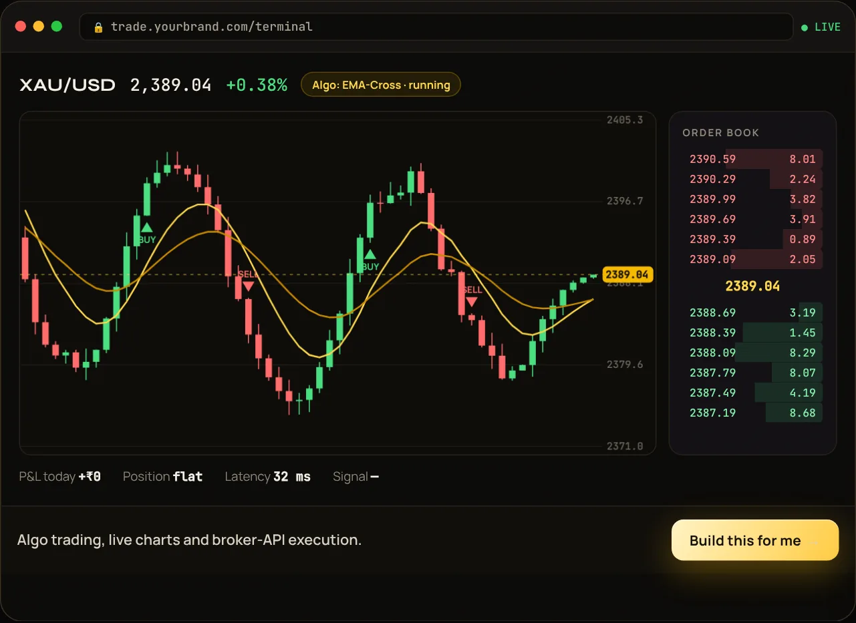Image resolution: width=856 pixels, height=623 pixels.
Task: Click the second BUY triangle marker
Action: 370,254
